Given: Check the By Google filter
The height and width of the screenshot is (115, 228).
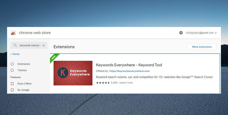Looking at the screenshot, I should coord(12,90).
